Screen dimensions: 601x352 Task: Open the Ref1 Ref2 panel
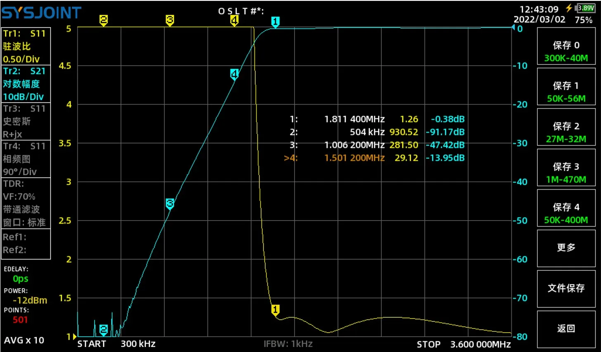[x=26, y=244]
